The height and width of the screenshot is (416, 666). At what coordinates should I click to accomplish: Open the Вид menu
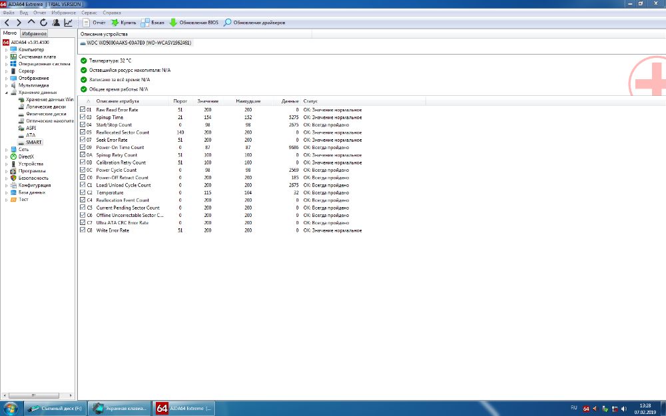pos(24,13)
